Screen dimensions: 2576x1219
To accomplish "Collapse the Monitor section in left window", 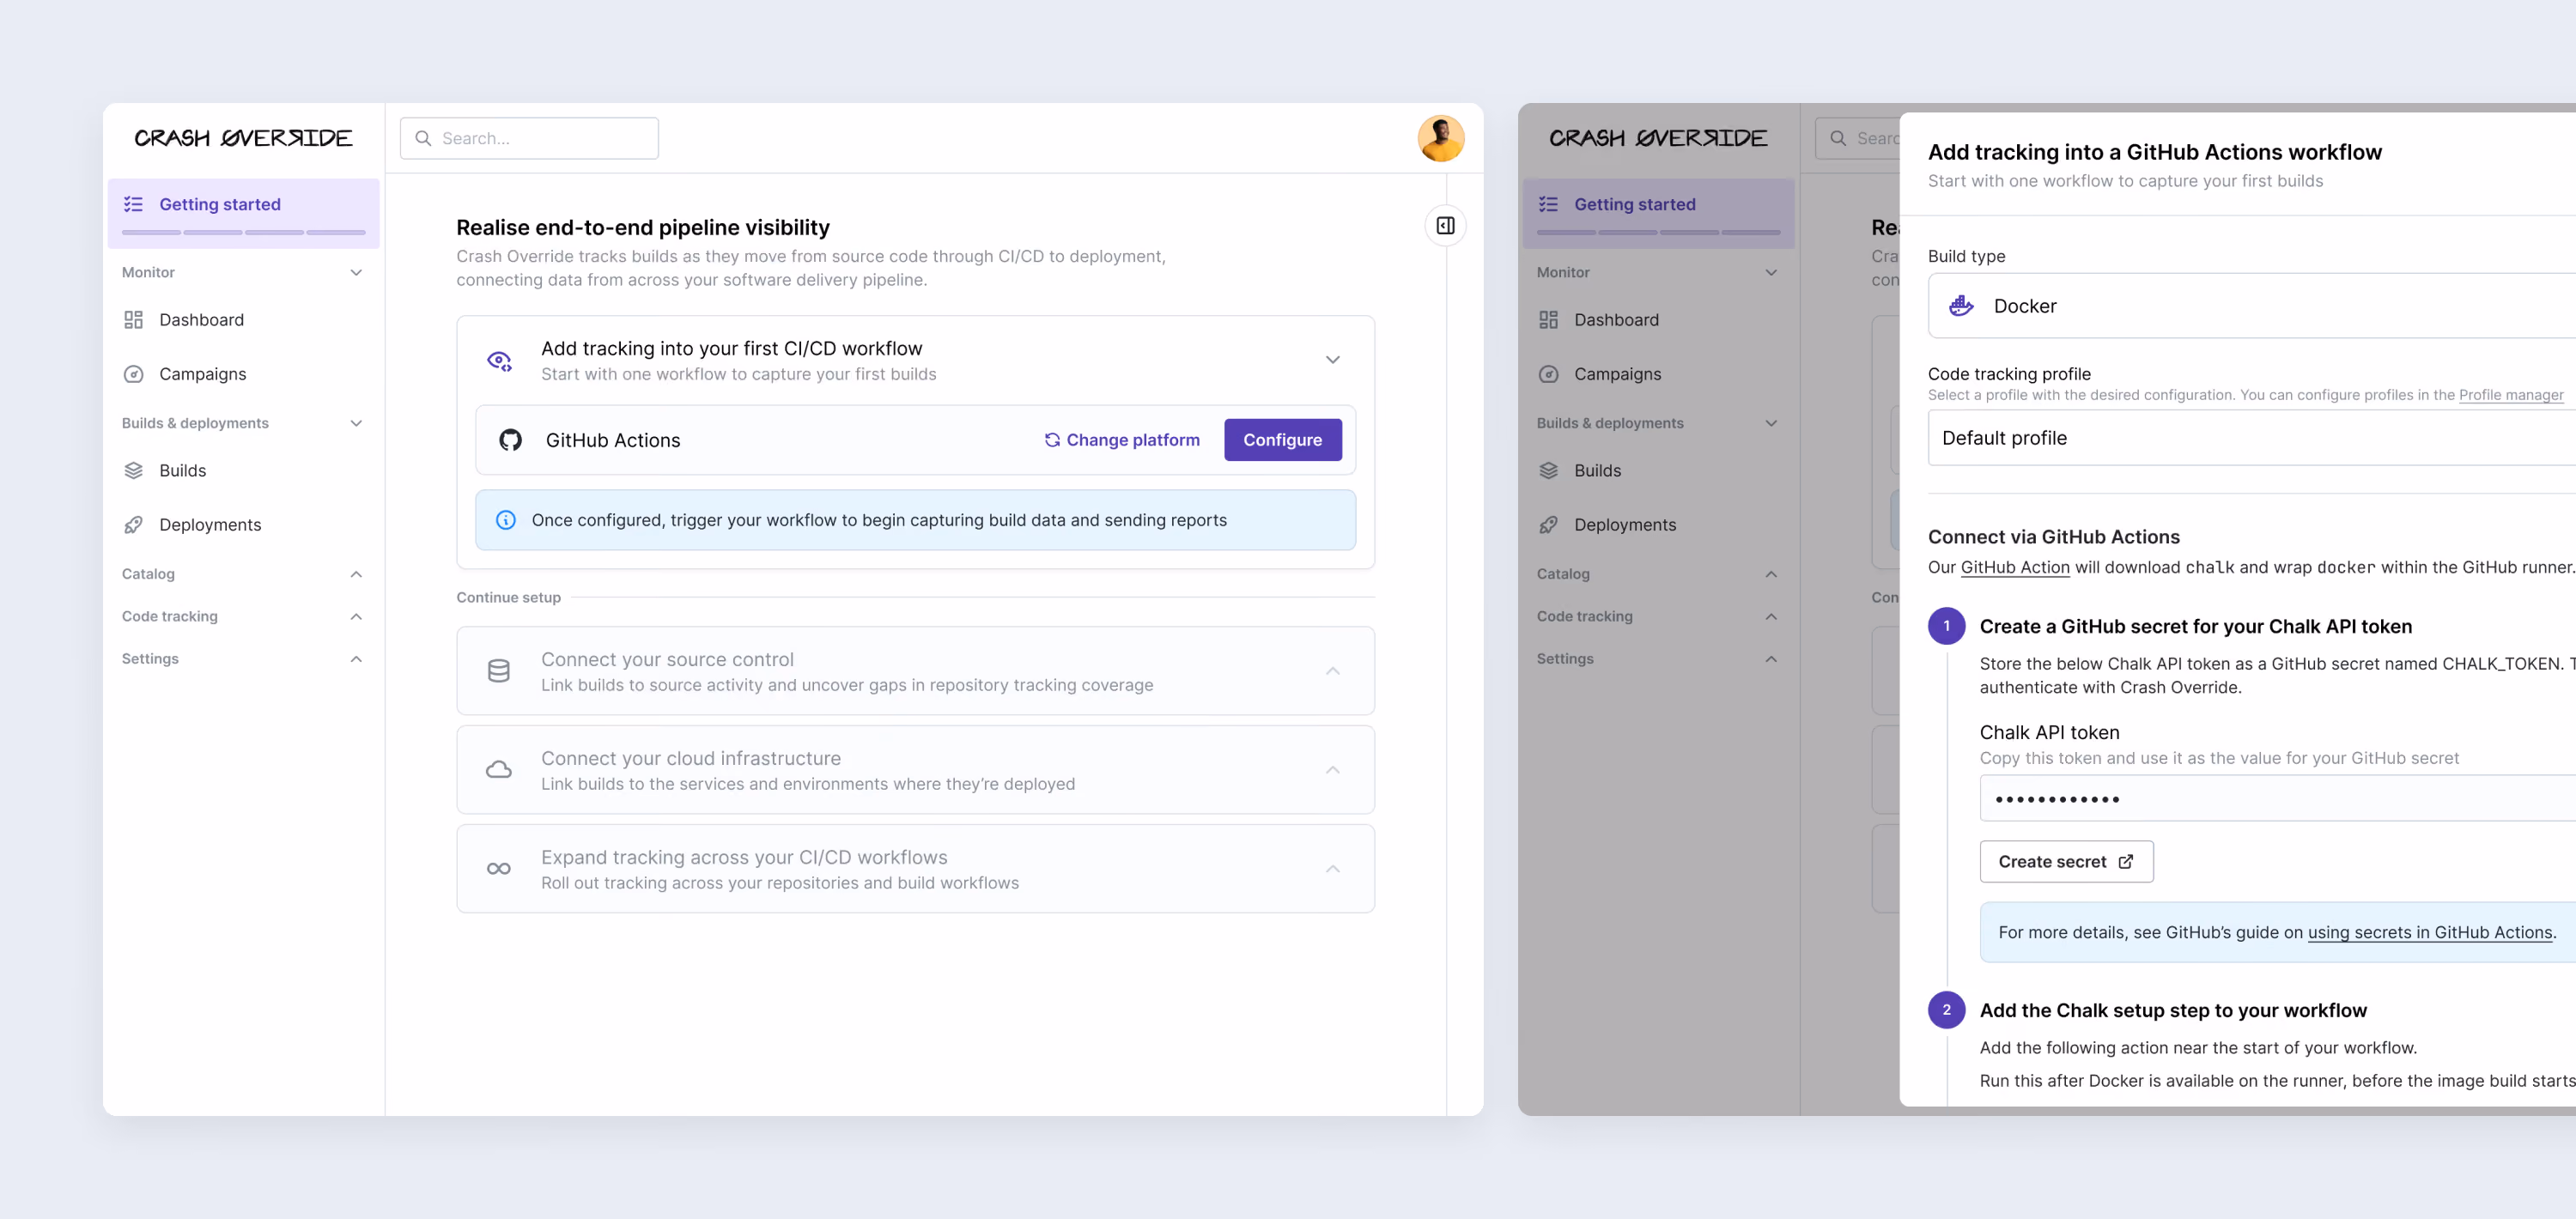I will coord(356,272).
